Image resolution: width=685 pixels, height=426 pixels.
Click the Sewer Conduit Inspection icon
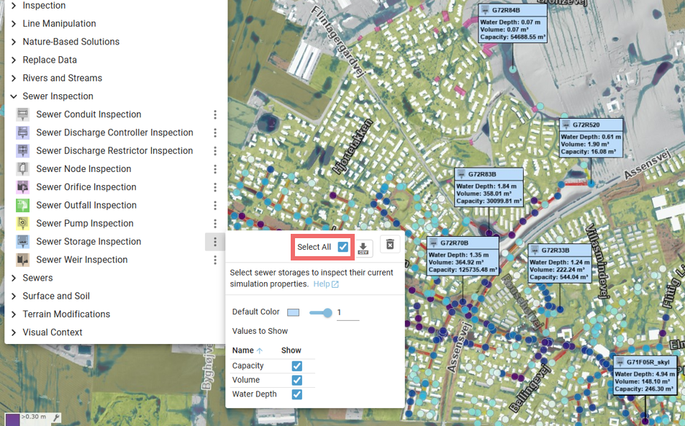[x=23, y=114]
